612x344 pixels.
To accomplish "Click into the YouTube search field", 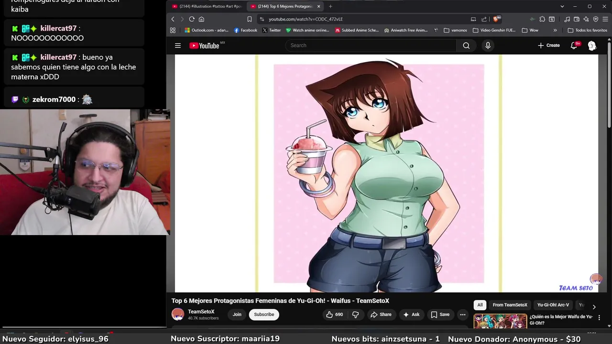I will (371, 45).
